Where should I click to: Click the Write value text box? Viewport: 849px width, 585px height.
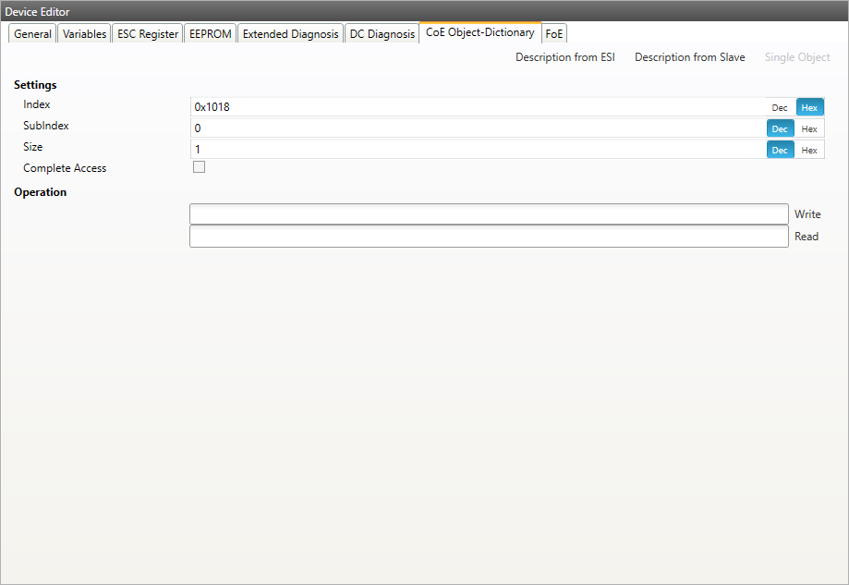tap(488, 214)
